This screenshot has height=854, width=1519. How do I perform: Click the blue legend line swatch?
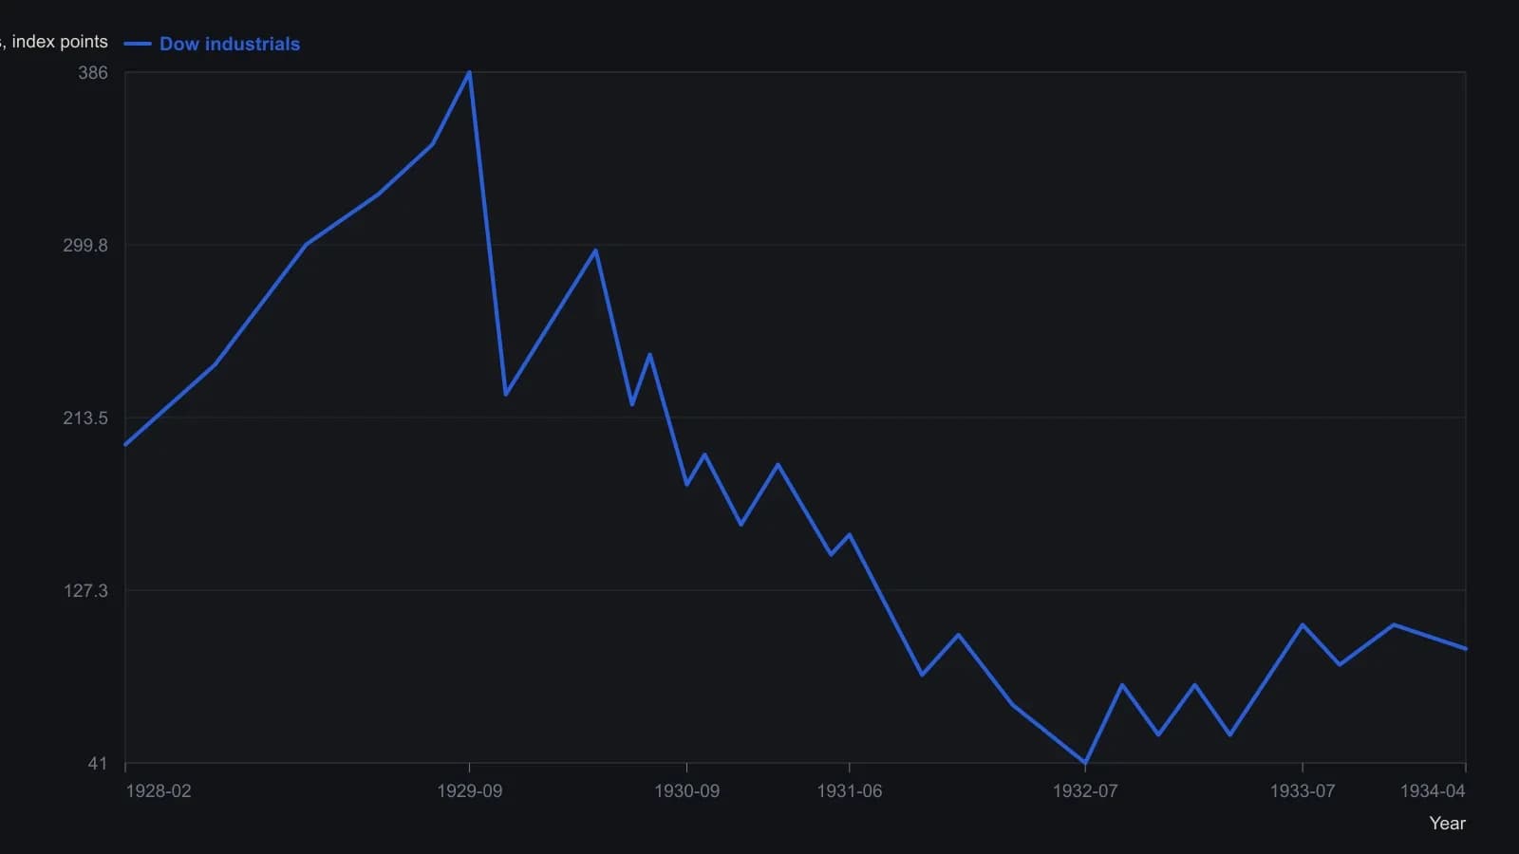pyautogui.click(x=138, y=44)
